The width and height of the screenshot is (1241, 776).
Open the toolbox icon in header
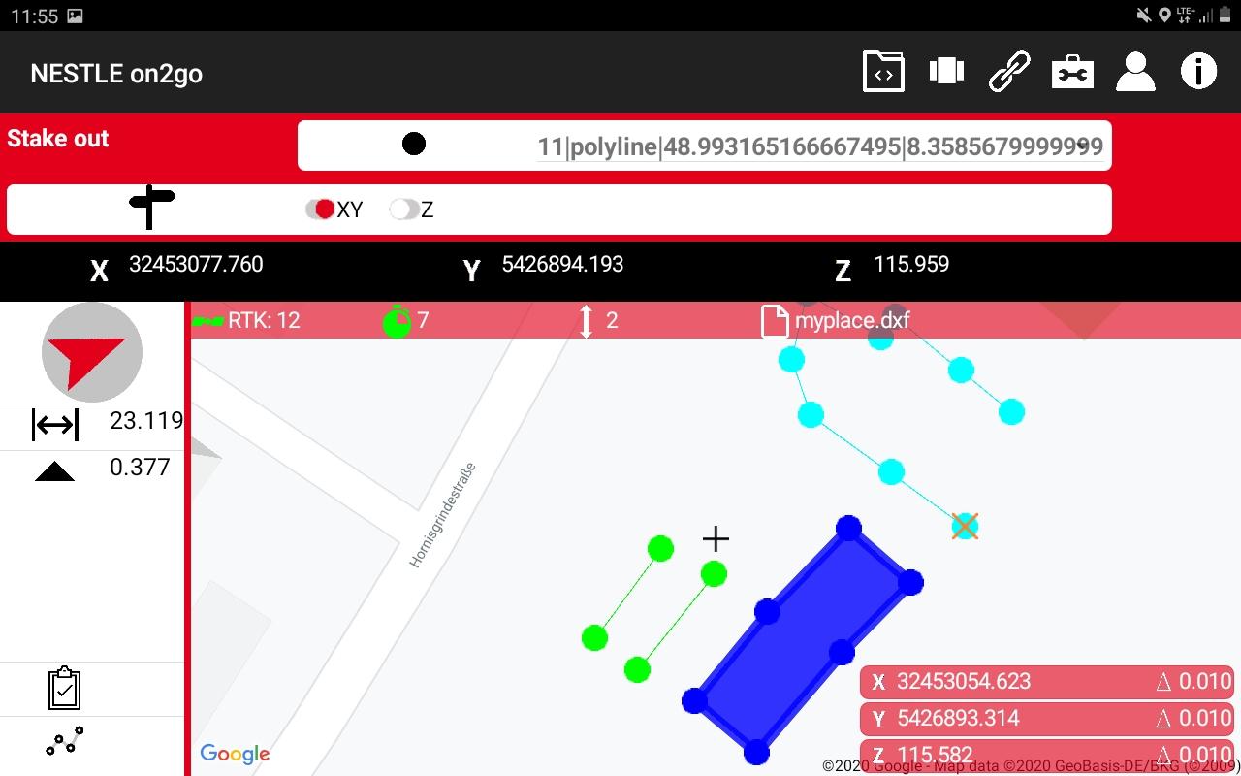click(1072, 73)
